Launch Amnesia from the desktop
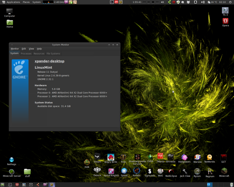The image size is (234, 187). (171, 158)
